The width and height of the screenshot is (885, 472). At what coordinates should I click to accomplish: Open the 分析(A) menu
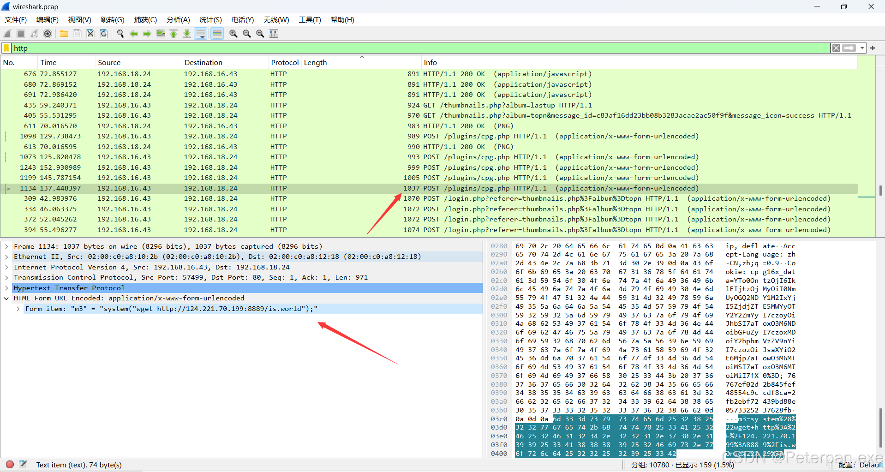tap(178, 19)
